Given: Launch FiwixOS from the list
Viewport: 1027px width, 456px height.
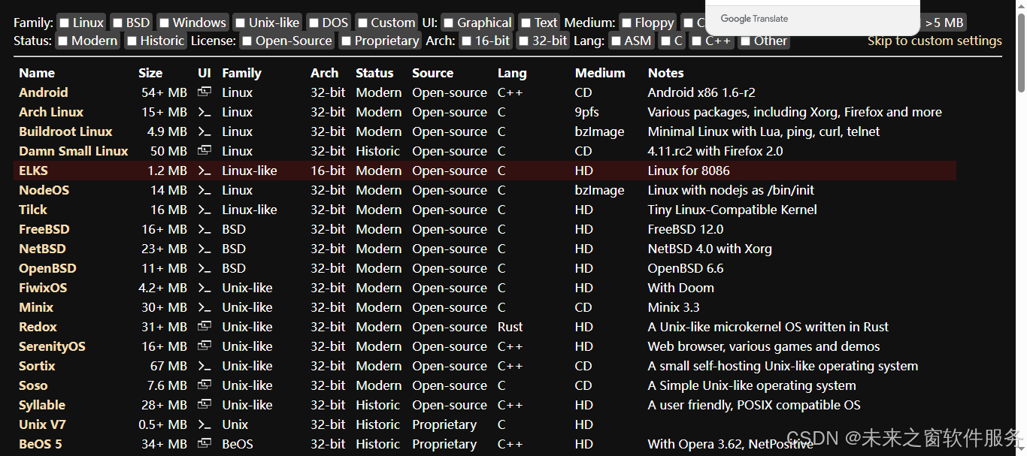Looking at the screenshot, I should click(x=43, y=288).
